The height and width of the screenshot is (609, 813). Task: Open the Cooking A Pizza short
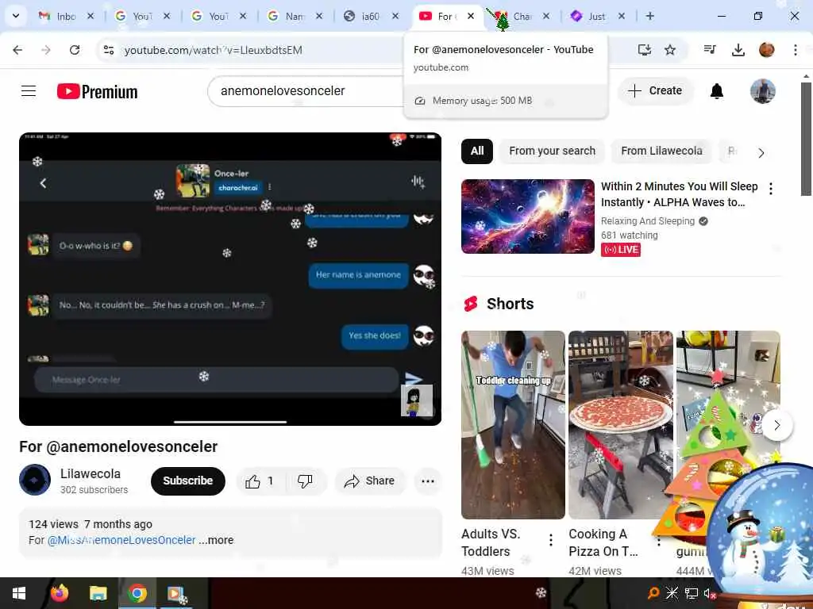(621, 425)
